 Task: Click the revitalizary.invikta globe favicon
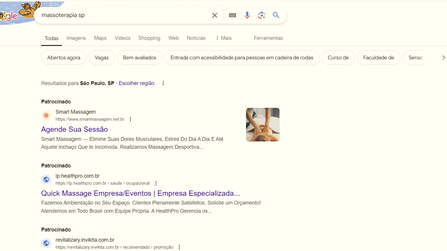pos(46,244)
